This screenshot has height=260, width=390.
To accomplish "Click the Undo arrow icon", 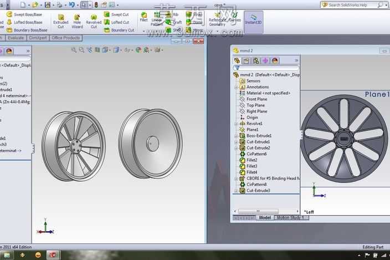I will click(x=71, y=5).
